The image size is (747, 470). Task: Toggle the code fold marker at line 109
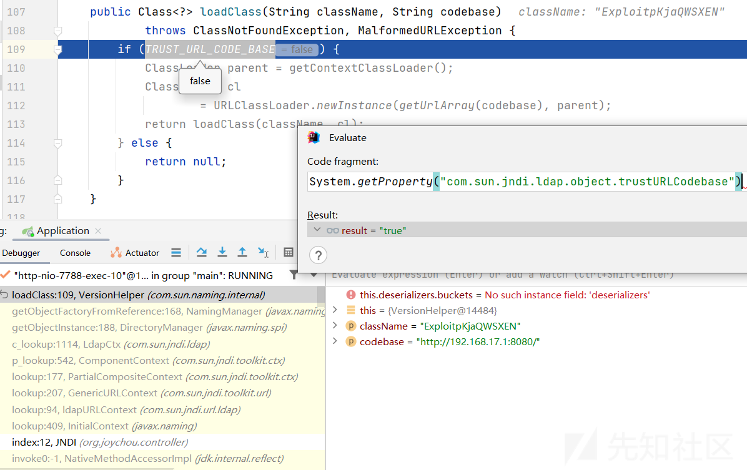58,49
